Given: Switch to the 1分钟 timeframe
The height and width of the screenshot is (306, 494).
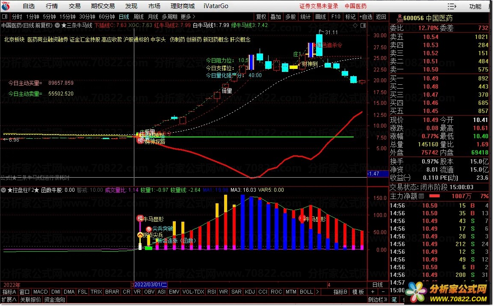Looking at the screenshot, I should pyautogui.click(x=33, y=17).
